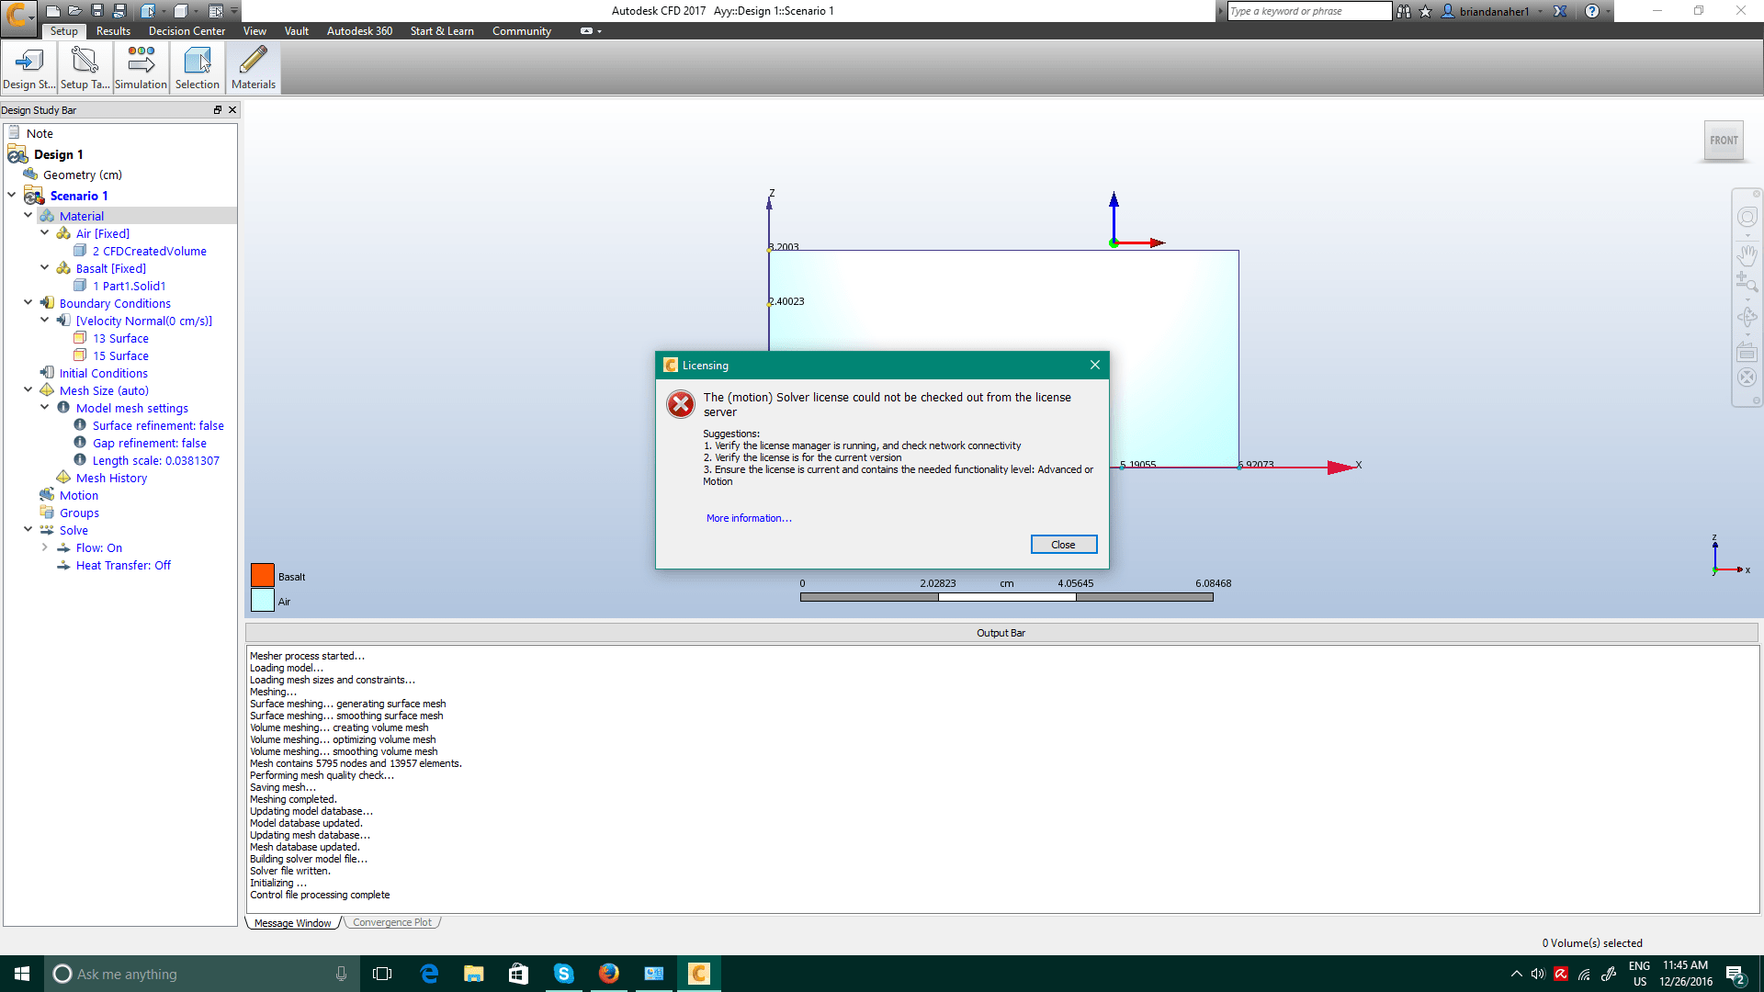The width and height of the screenshot is (1764, 992).
Task: Open Firefox from the taskbar
Action: [608, 974]
